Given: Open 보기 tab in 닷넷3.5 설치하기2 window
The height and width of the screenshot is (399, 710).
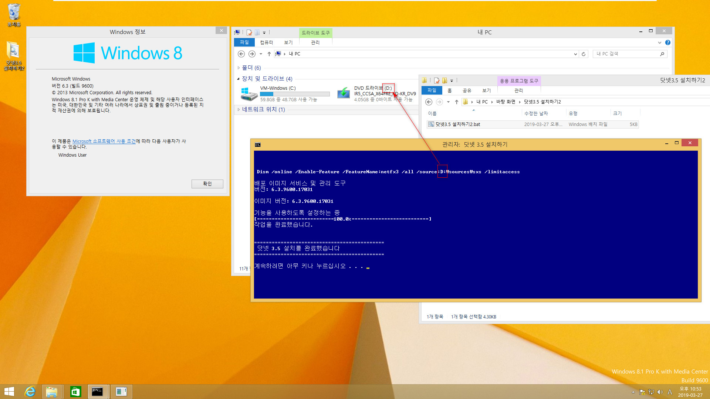Looking at the screenshot, I should click(x=486, y=91).
